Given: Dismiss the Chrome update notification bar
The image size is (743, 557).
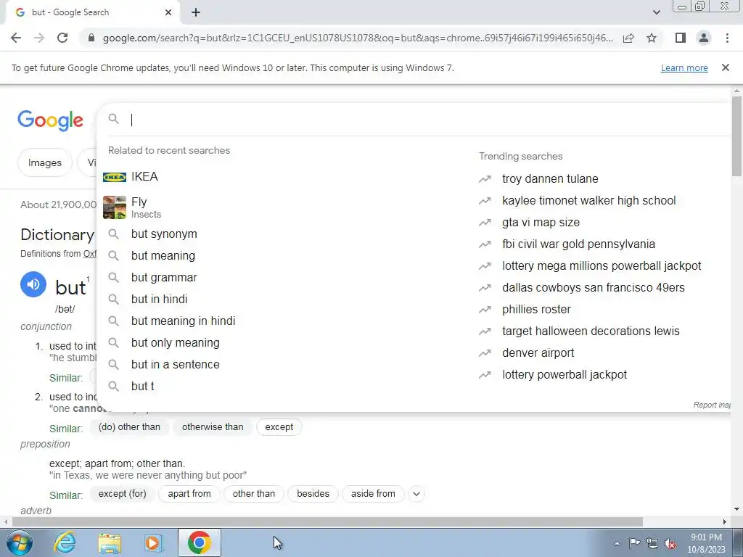Looking at the screenshot, I should point(725,67).
